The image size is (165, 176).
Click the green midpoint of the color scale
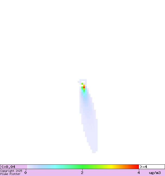coord(83,167)
